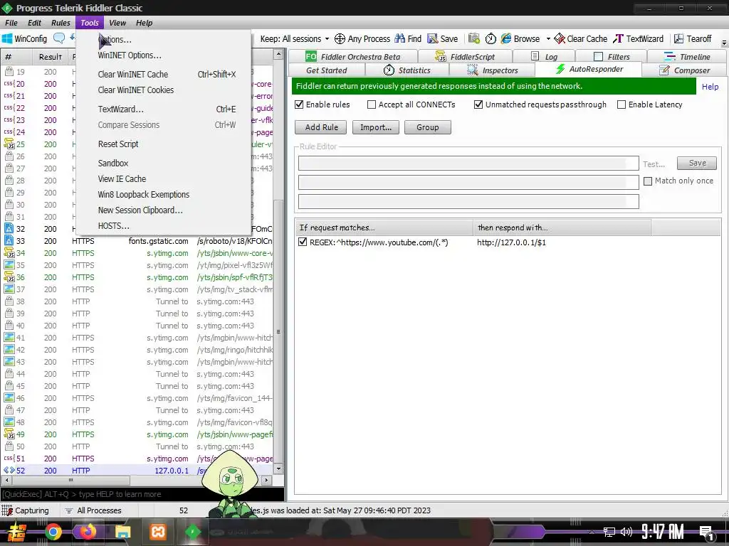This screenshot has width=729, height=546.
Task: Open the Composer tab
Action: tap(685, 70)
